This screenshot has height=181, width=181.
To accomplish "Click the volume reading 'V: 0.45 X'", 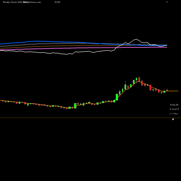I will pos(174,109).
